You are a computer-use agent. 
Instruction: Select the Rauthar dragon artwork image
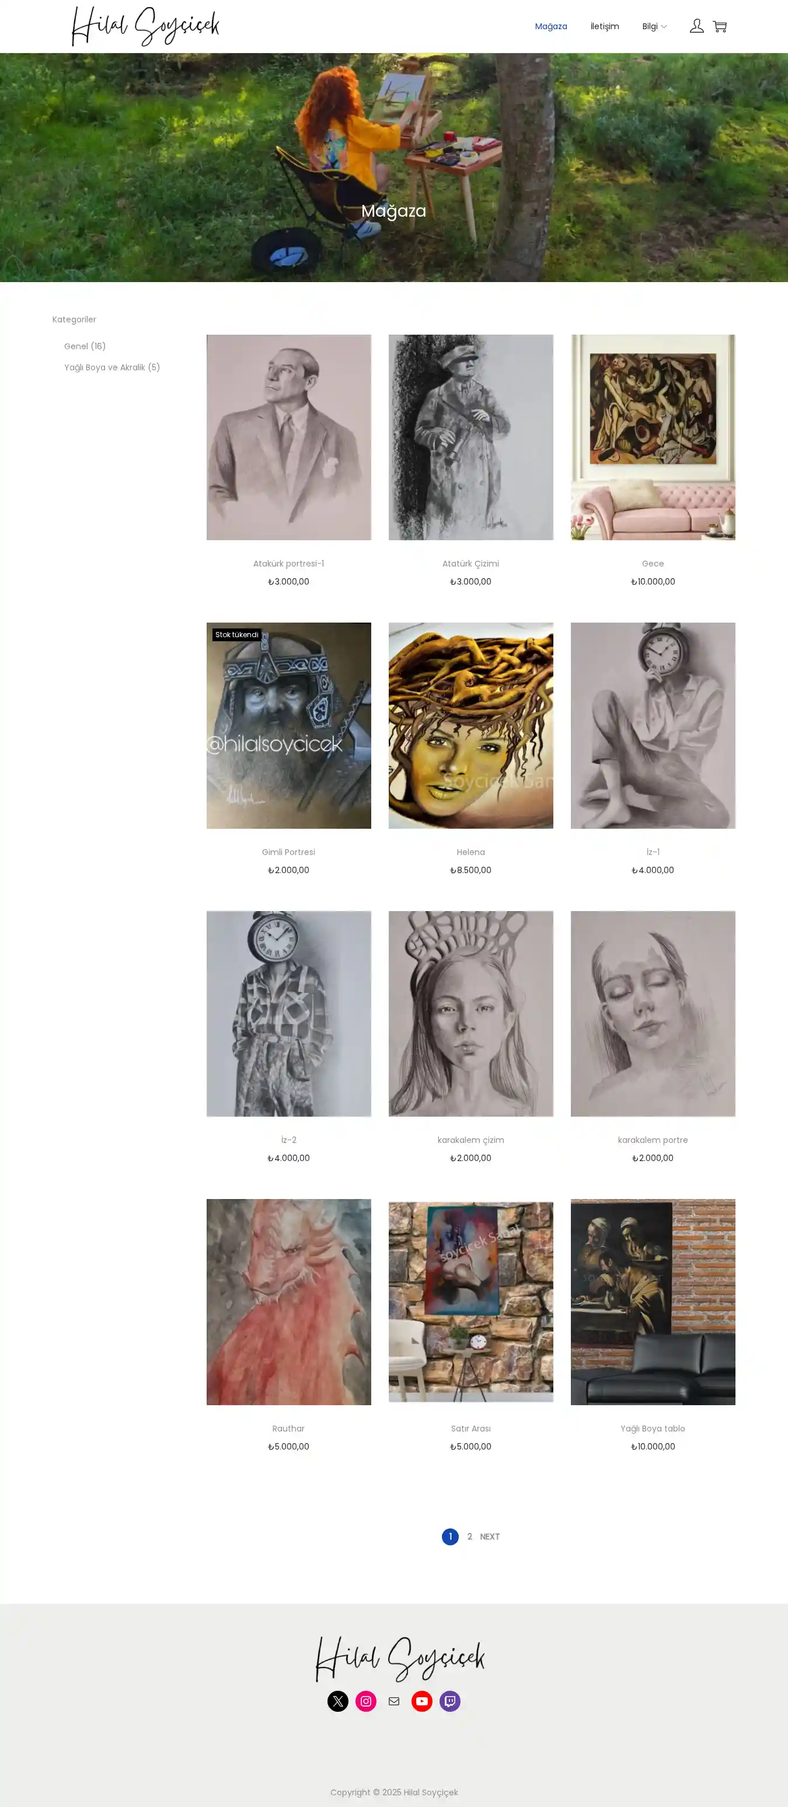289,1302
